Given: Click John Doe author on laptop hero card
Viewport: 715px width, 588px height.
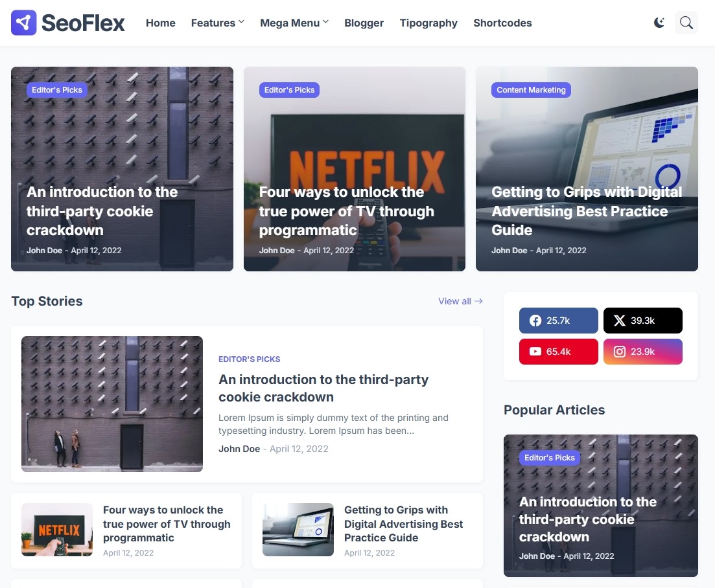Looking at the screenshot, I should (509, 251).
